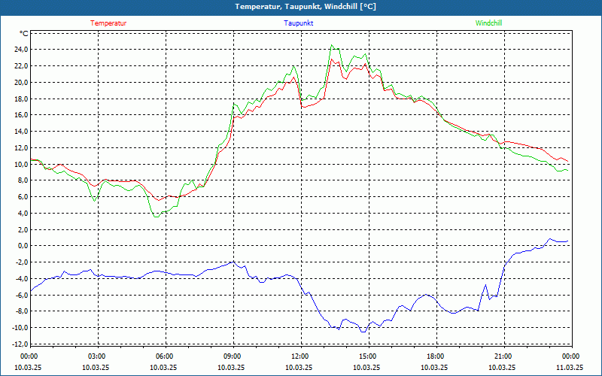Select the 09:00 time axis label
This screenshot has width=602, height=376.
[x=232, y=356]
